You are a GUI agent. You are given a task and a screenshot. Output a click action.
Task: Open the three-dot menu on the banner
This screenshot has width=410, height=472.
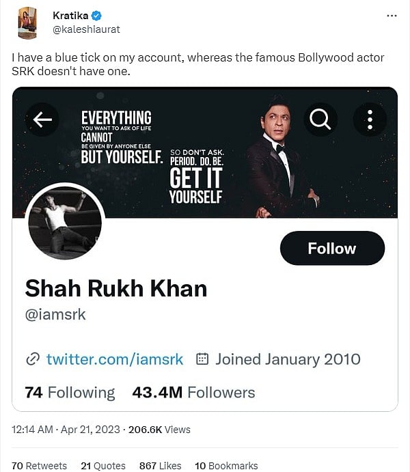tap(370, 120)
